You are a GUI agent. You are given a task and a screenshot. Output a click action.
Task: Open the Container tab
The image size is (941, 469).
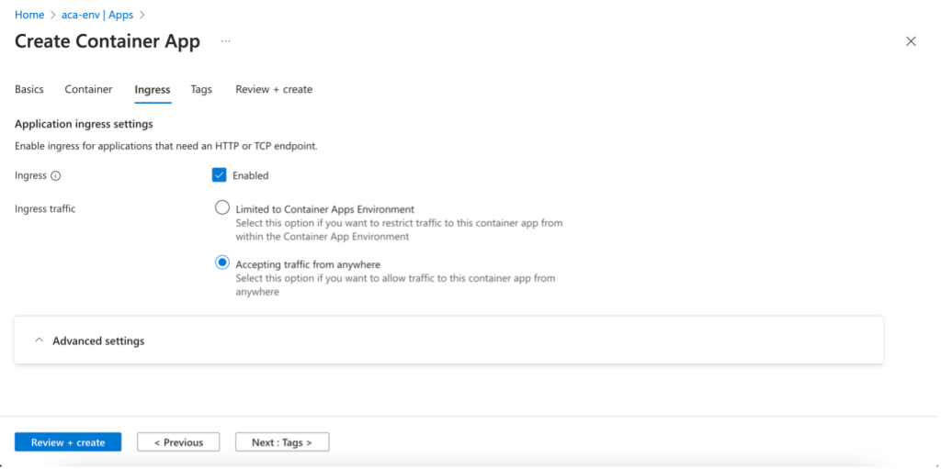88,89
